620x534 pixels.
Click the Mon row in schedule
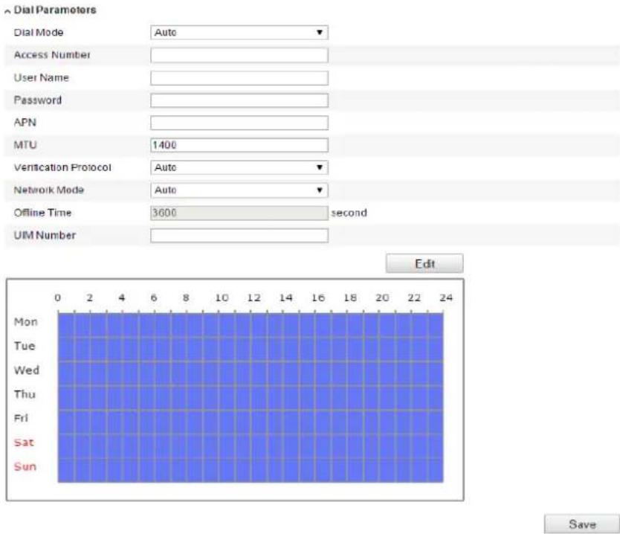(x=251, y=325)
